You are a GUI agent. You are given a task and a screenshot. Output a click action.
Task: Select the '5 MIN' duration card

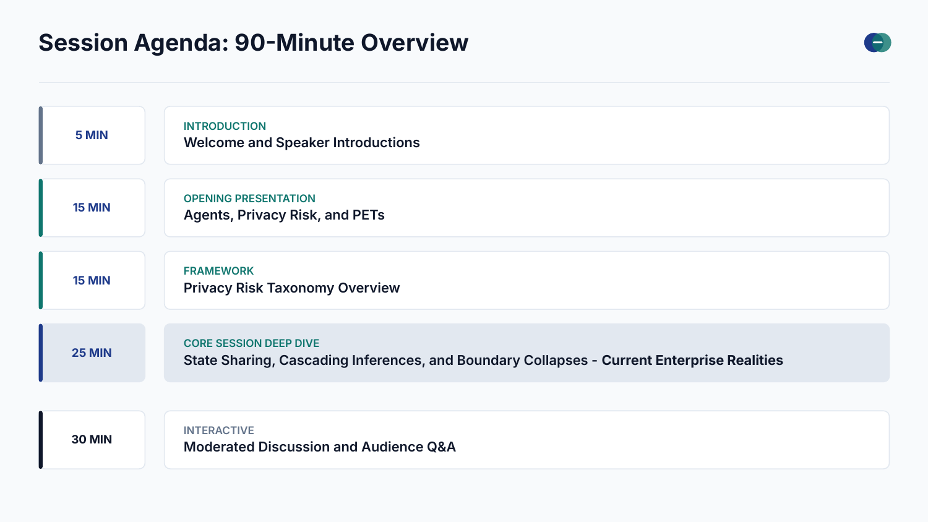(92, 135)
